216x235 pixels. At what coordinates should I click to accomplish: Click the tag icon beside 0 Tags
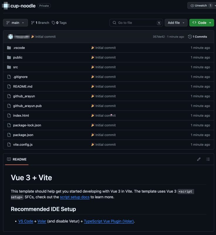click(x=53, y=23)
